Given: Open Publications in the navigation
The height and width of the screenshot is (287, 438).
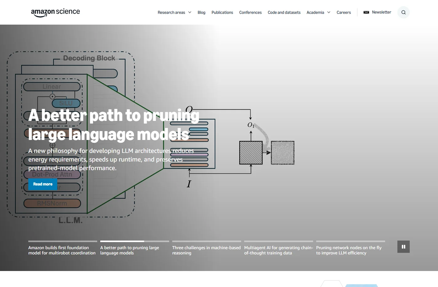Looking at the screenshot, I should click(222, 12).
